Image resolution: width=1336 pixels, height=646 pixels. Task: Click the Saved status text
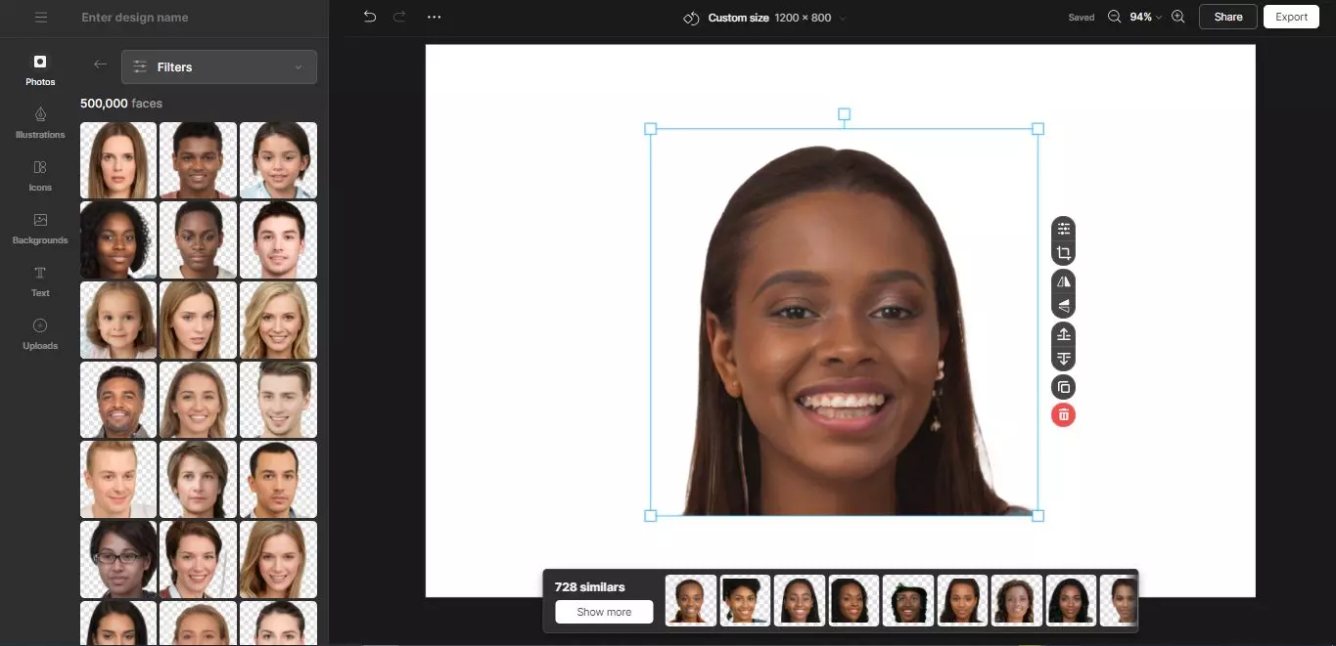coord(1082,18)
